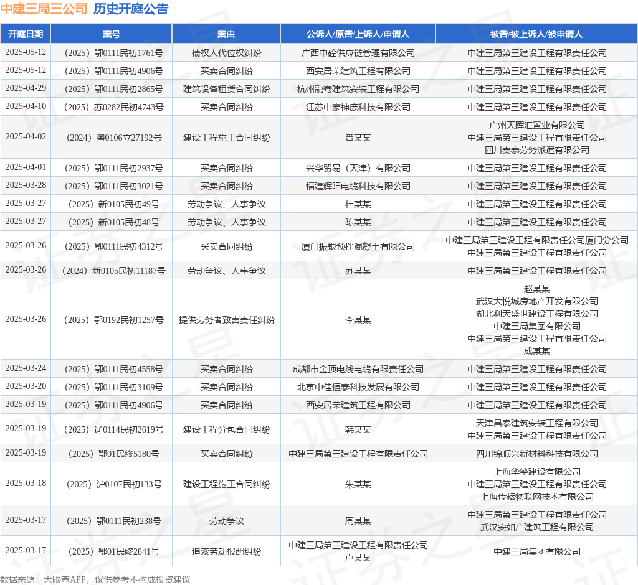
Task: Click plaintiff 兴华贸易（天津）有限公司
Action: [358, 168]
